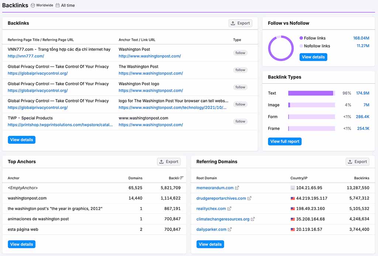Click the Frame backlink type bar
Image resolution: width=378 pixels, height=256 pixels.
(x=312, y=129)
